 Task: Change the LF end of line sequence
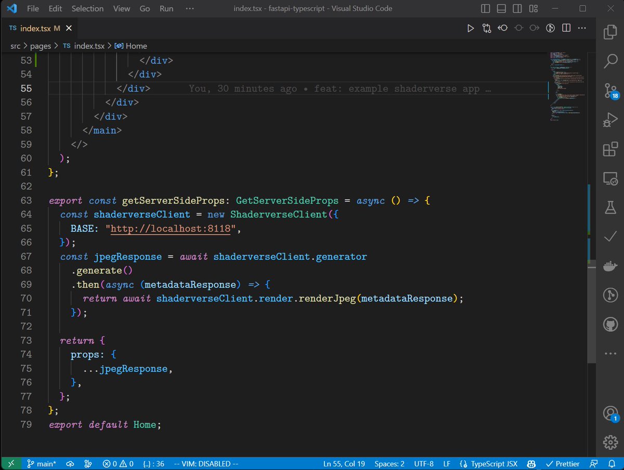click(447, 464)
